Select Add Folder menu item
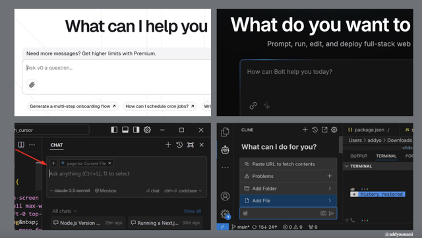Viewport: 422px width, 238px height. tap(288, 189)
